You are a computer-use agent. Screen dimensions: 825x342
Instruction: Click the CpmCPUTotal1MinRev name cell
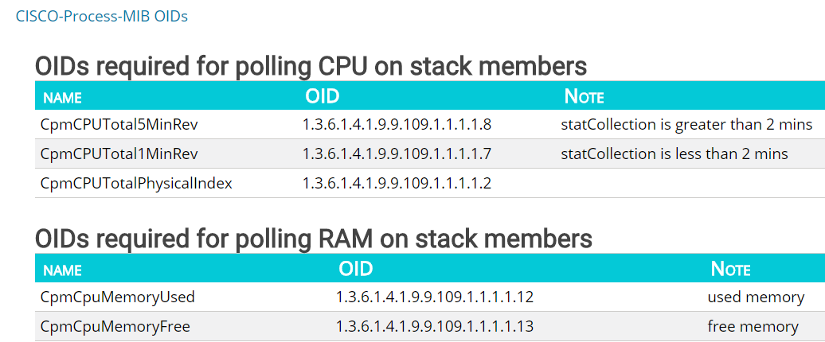tap(119, 154)
